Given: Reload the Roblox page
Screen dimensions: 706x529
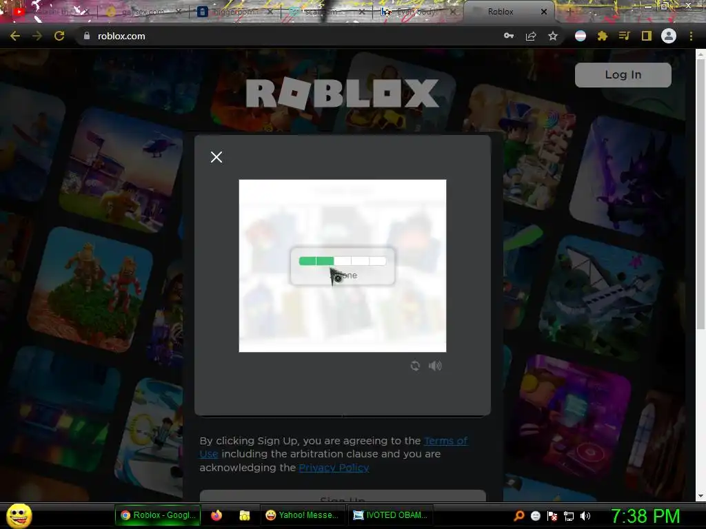Looking at the screenshot, I should [x=59, y=36].
